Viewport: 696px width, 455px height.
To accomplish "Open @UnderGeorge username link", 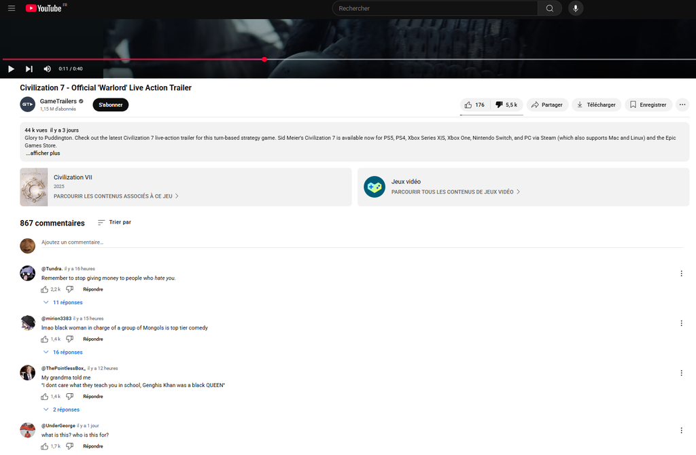I will click(x=58, y=426).
